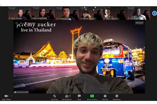Click muted mic icon on NYLON Thailand
Screen dimensions: 157x104
point(81,19)
